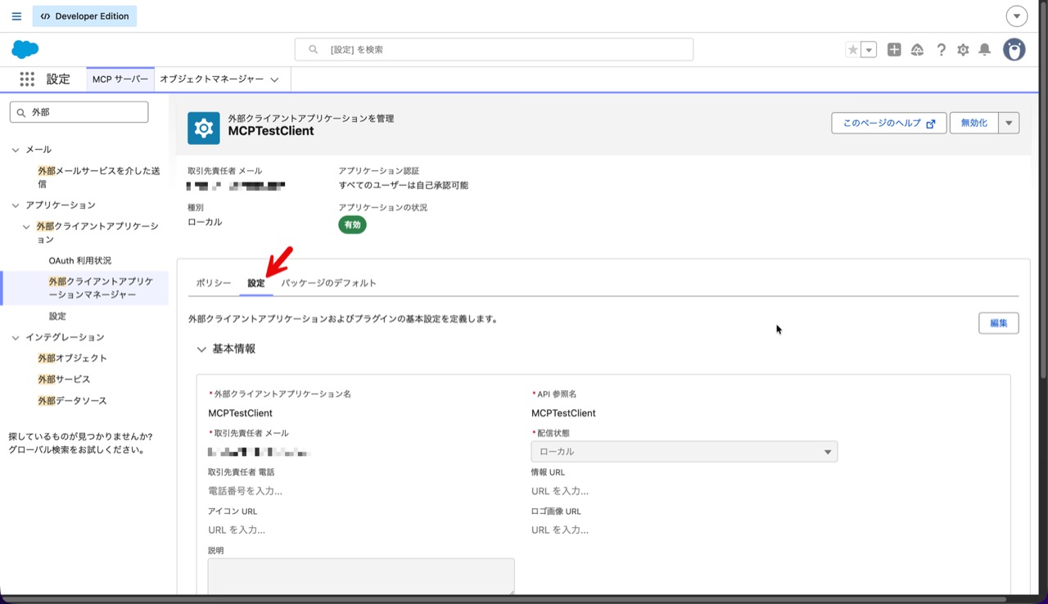The width and height of the screenshot is (1048, 604).
Task: Open the setup gear icon
Action: [x=963, y=50]
